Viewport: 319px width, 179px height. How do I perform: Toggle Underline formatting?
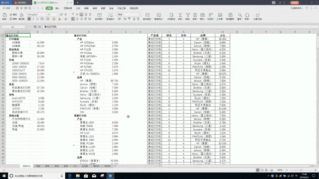point(37,19)
